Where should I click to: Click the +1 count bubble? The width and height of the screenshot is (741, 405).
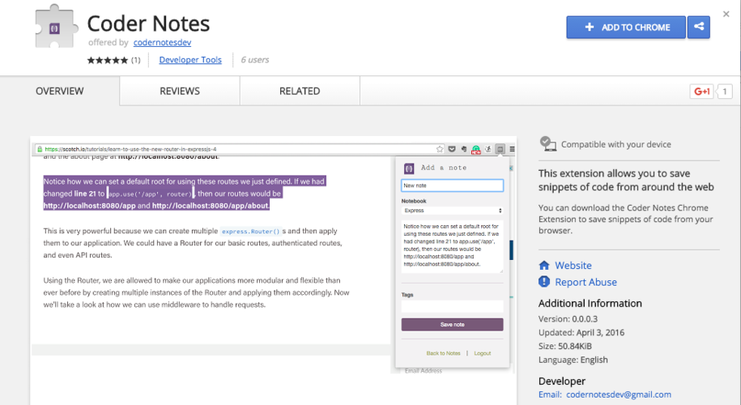click(725, 92)
